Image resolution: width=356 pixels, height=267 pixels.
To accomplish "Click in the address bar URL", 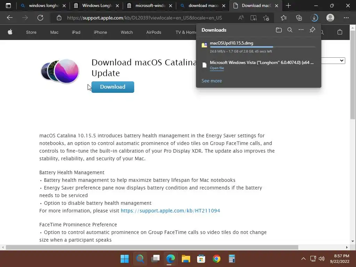I will (x=144, y=18).
